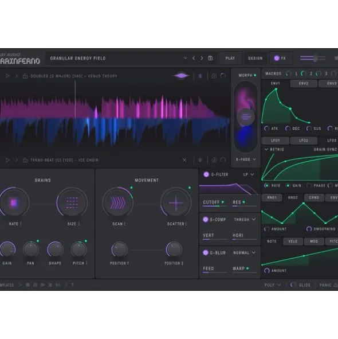338x339 pixels.
Task: Click the purple waveform shape icon on top sample
Action: [182, 76]
